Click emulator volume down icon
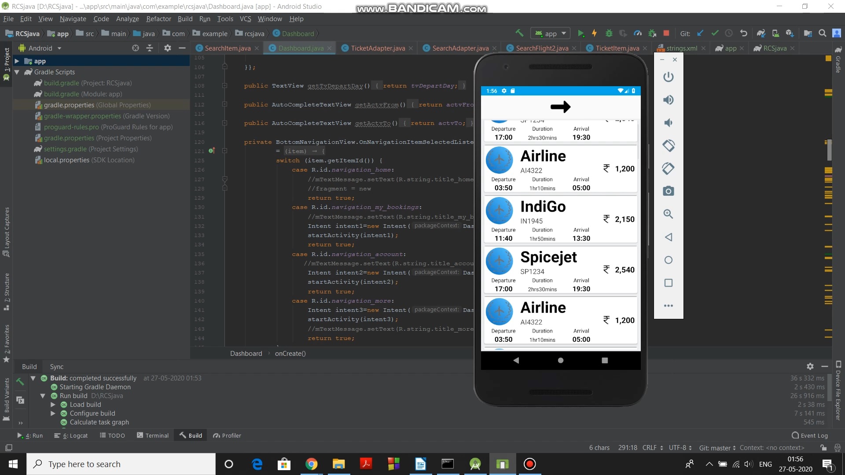 coord(669,123)
